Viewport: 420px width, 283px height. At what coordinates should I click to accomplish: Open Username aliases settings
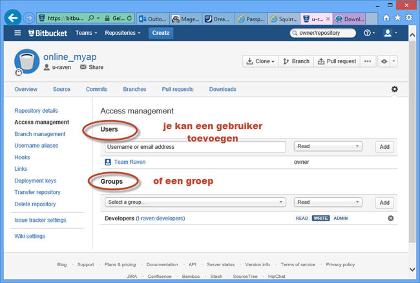coord(36,146)
